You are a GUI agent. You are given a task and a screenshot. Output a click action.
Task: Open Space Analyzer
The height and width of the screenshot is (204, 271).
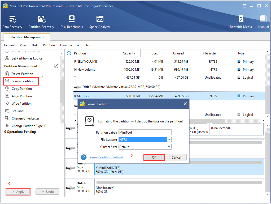pyautogui.click(x=100, y=22)
